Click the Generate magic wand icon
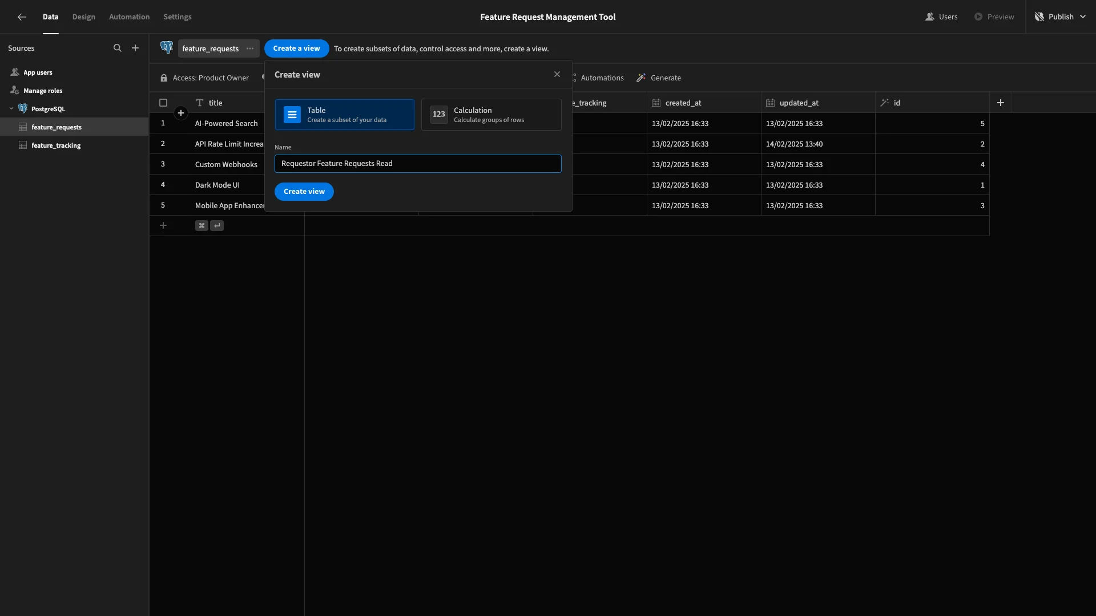The image size is (1096, 616). click(641, 78)
